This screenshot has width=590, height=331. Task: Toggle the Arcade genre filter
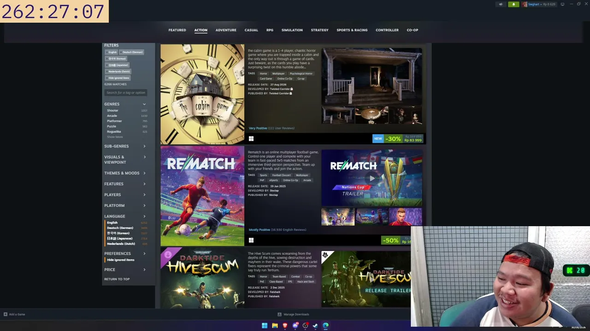tap(127, 116)
